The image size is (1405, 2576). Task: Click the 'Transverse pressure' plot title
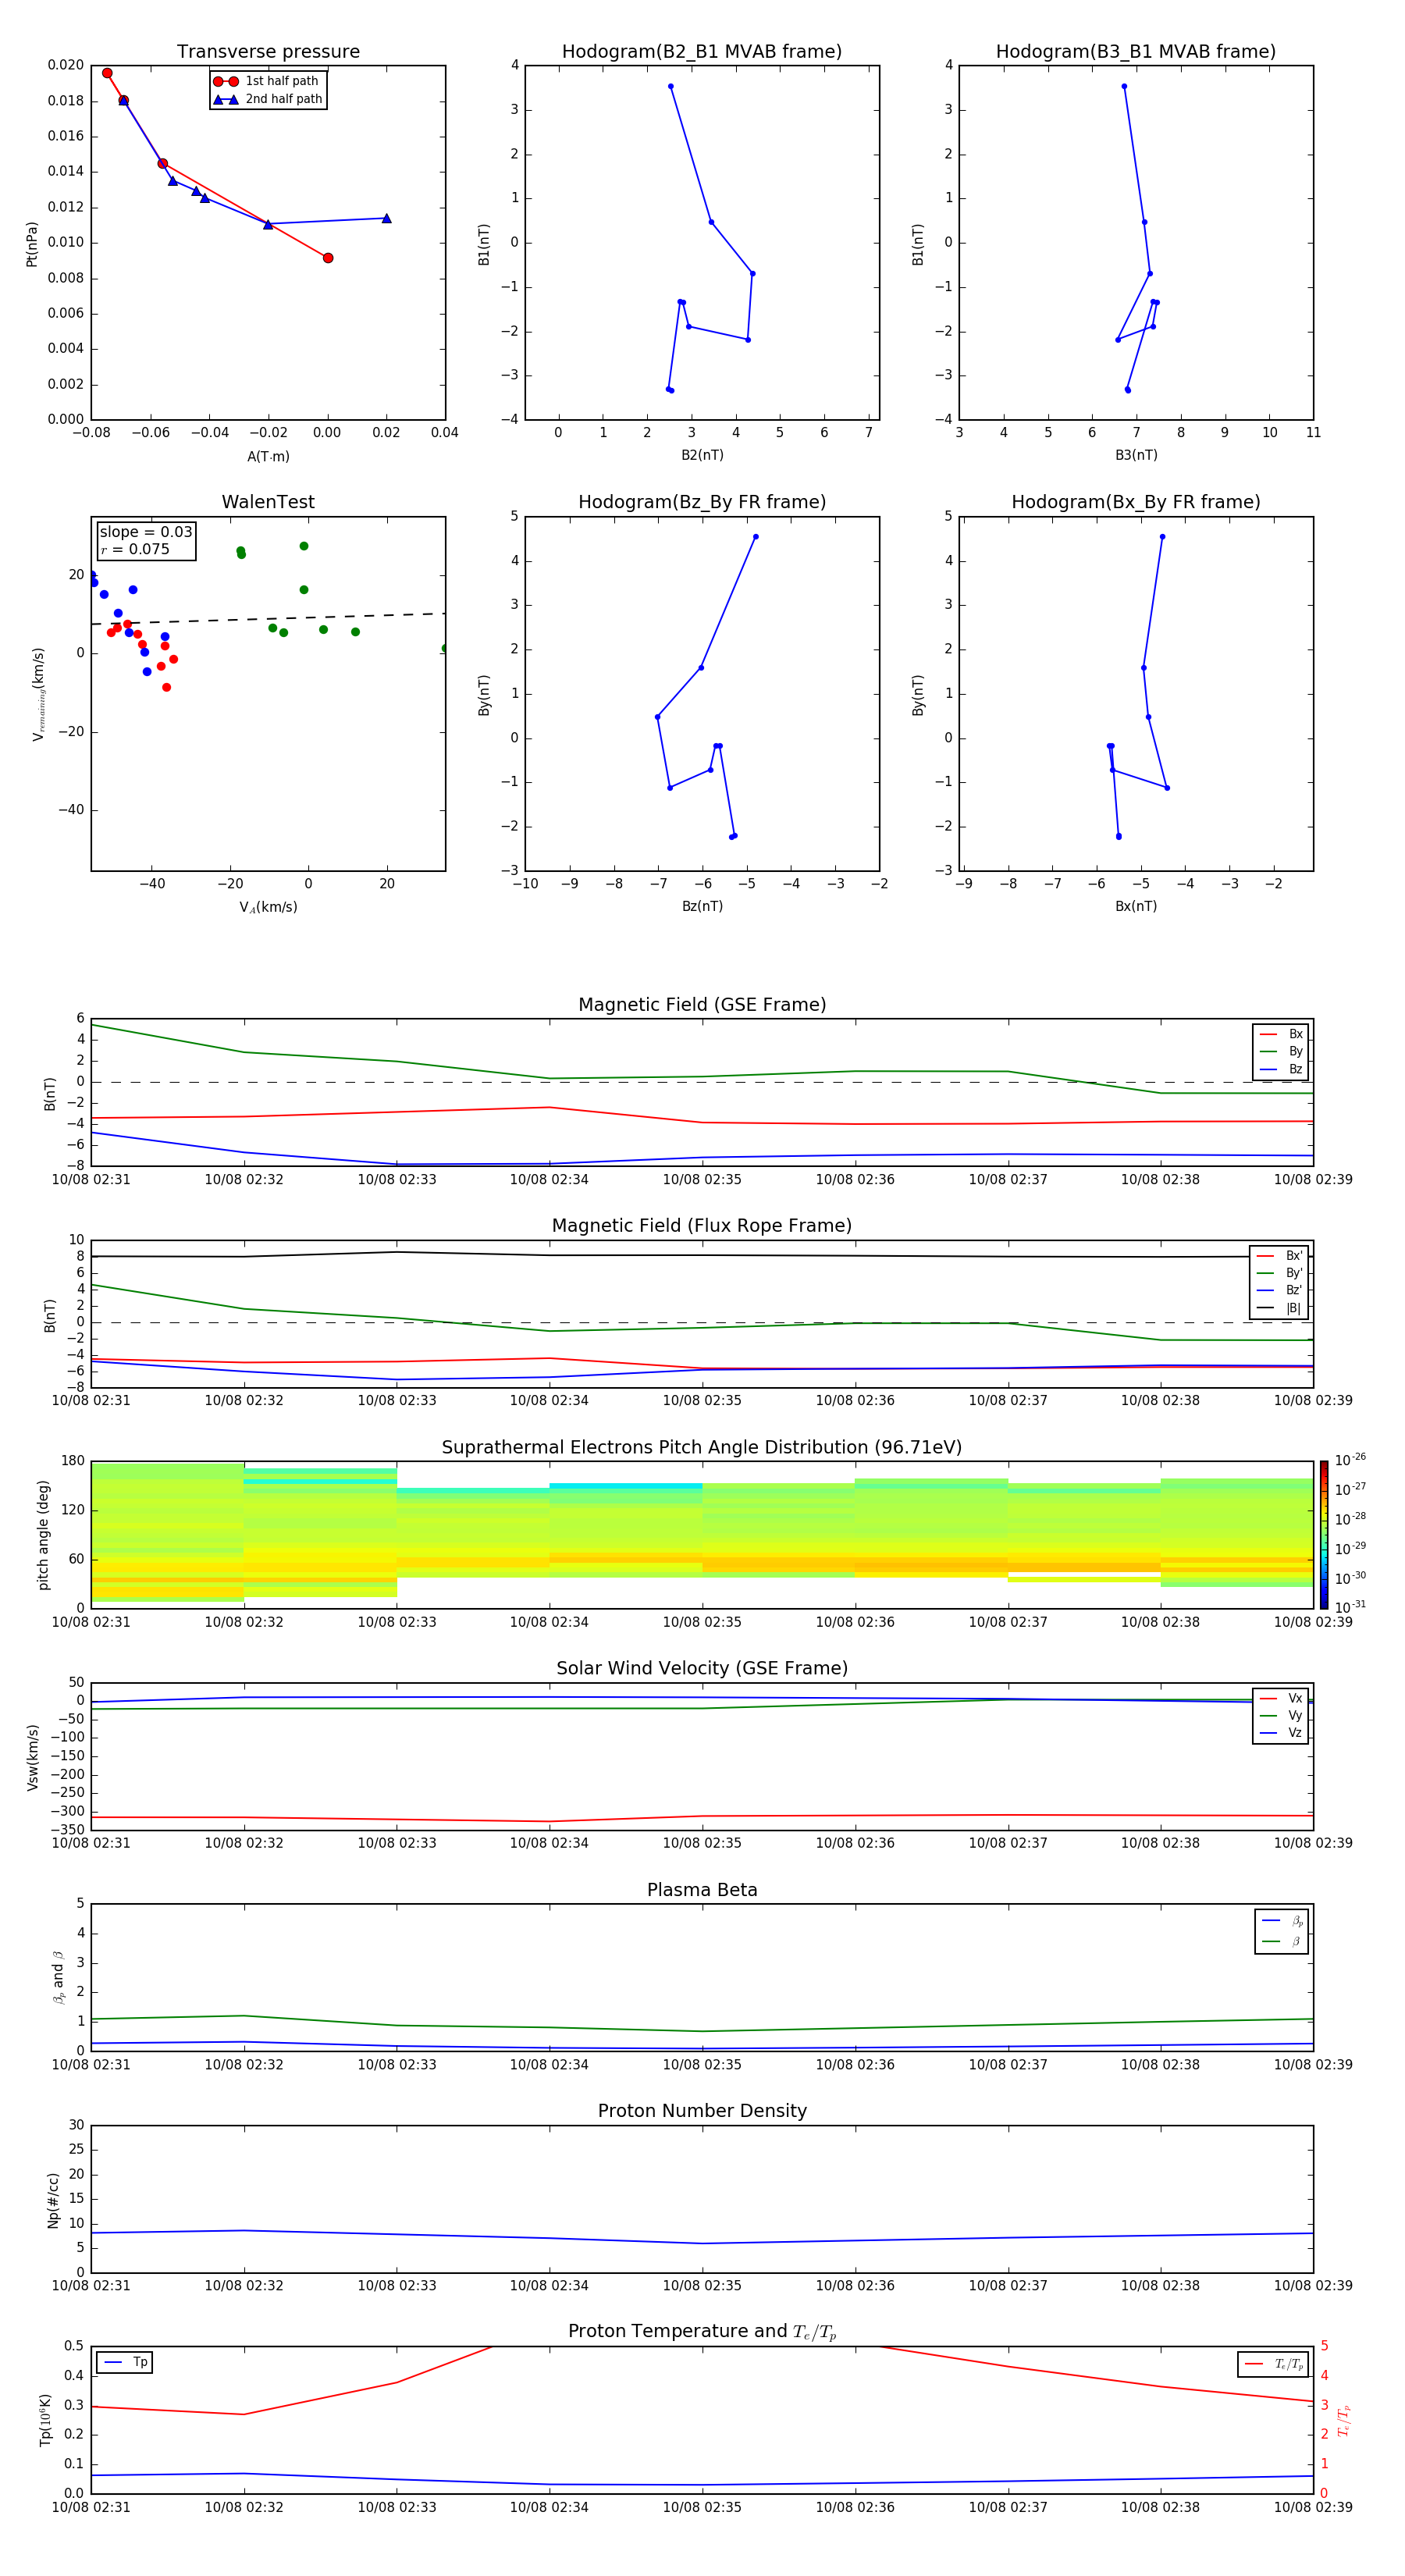tap(268, 51)
